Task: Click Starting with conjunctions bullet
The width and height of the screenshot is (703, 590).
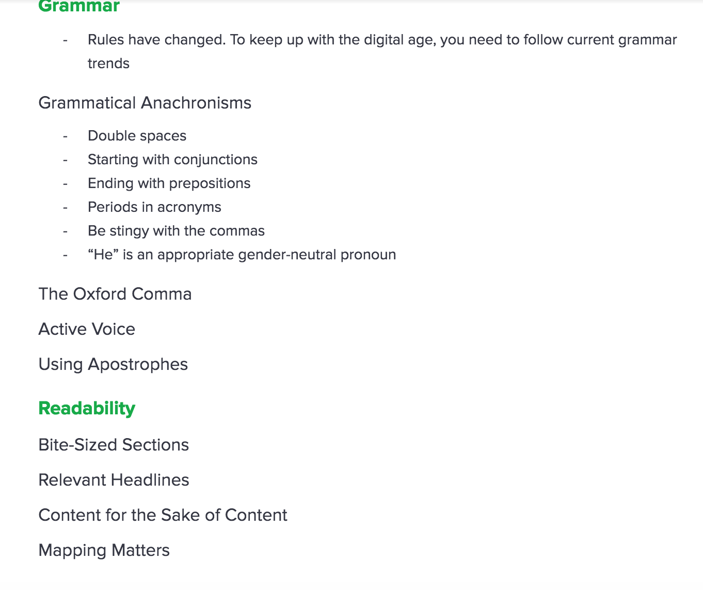Action: pyautogui.click(x=172, y=160)
